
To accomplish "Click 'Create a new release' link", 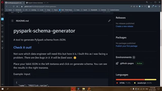I will coord(124,26).
